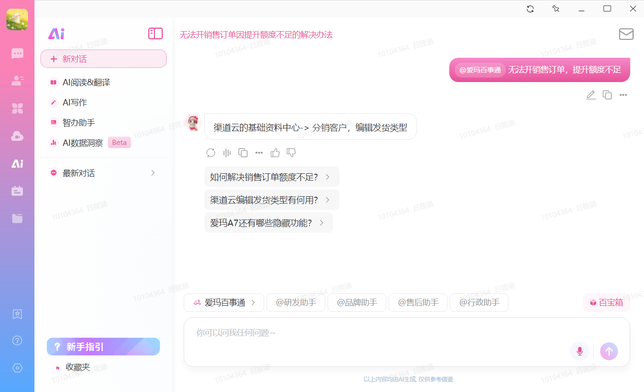
Task: Click the 新对话 button
Action: 103,59
